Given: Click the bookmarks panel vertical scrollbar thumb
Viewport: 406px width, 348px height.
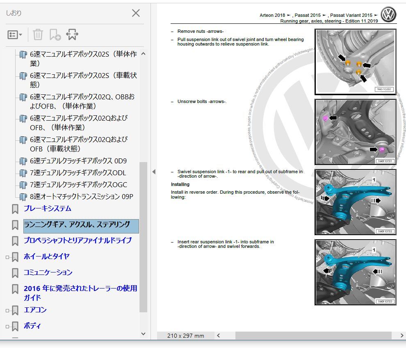Looking at the screenshot, I should point(143,237).
